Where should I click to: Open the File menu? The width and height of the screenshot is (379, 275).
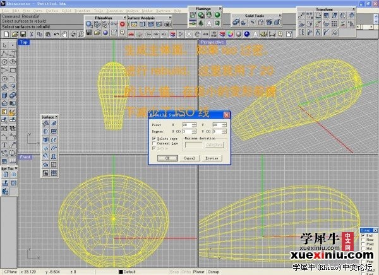pos(5,11)
